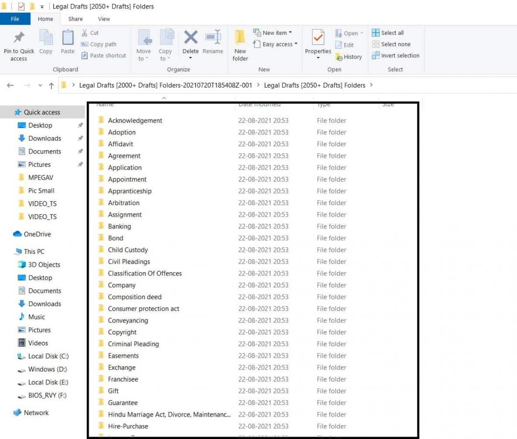Click the Copy icon in Clipboard group
This screenshot has width=517, height=439.
(46, 38)
